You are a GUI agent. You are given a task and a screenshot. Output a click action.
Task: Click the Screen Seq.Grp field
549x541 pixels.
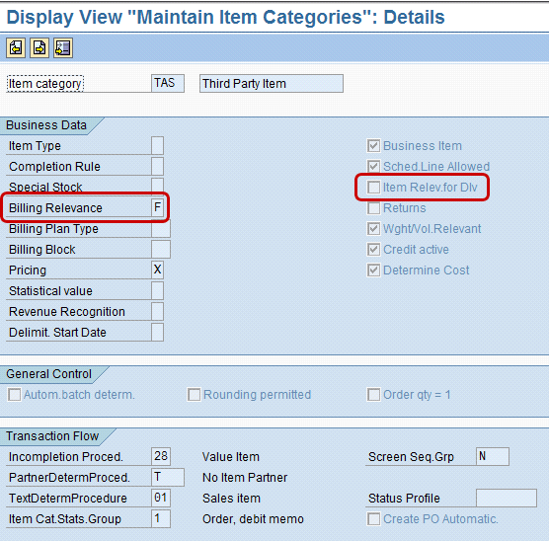point(493,456)
